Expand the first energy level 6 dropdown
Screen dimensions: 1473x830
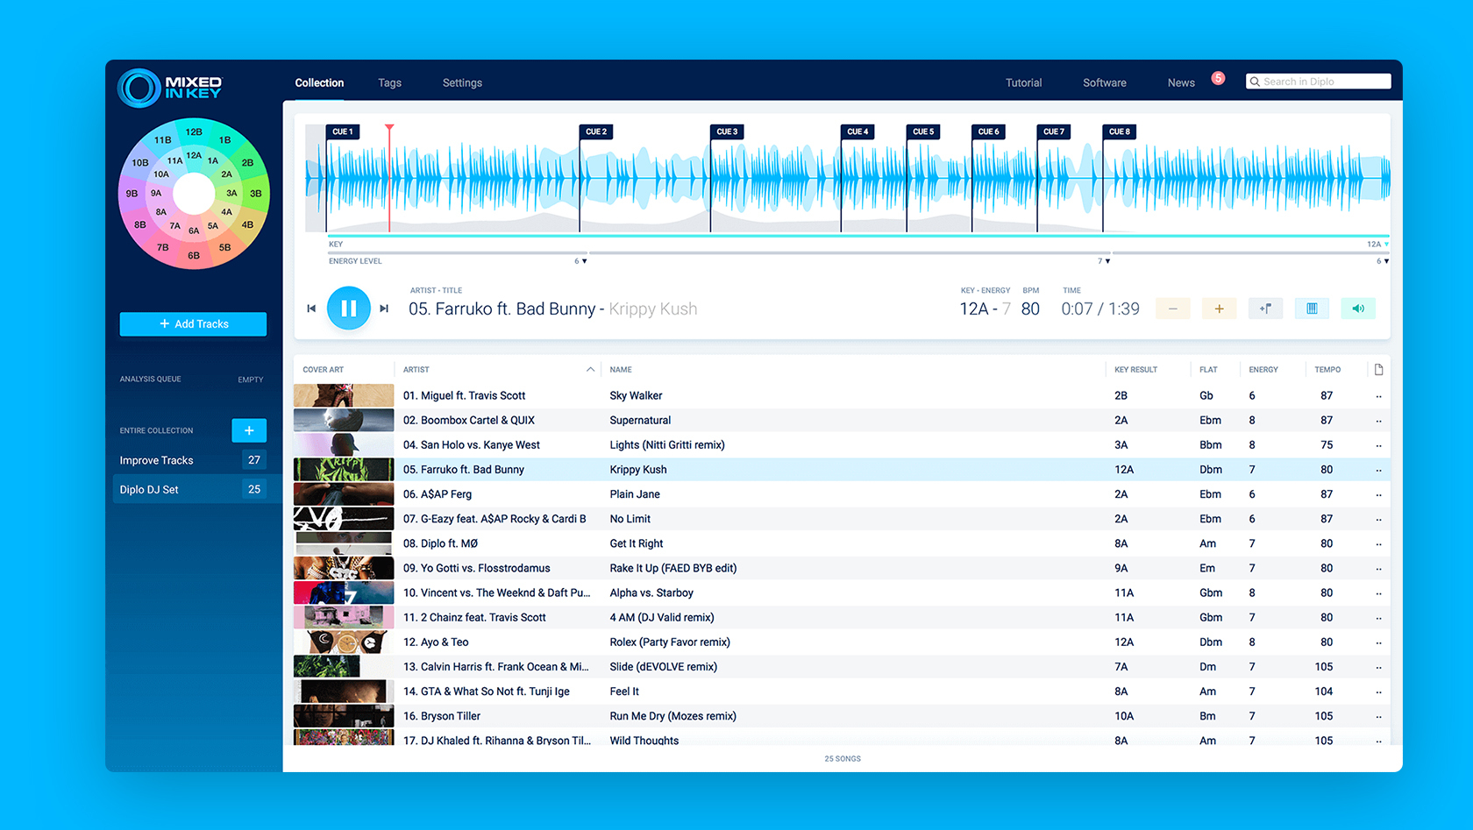click(x=584, y=261)
